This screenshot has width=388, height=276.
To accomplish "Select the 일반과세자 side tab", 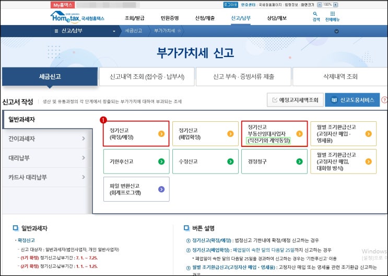I will pos(47,119).
